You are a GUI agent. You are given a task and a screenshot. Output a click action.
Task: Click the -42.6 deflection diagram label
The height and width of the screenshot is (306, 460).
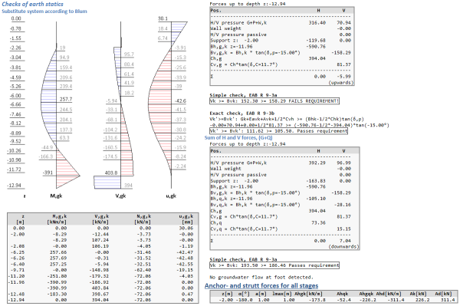[180, 100]
